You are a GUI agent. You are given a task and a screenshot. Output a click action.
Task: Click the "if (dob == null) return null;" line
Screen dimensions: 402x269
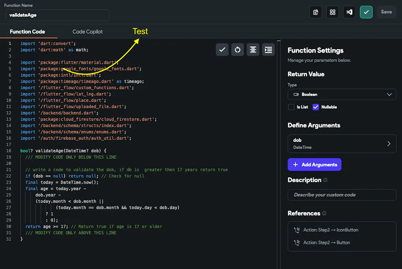pos(62,176)
